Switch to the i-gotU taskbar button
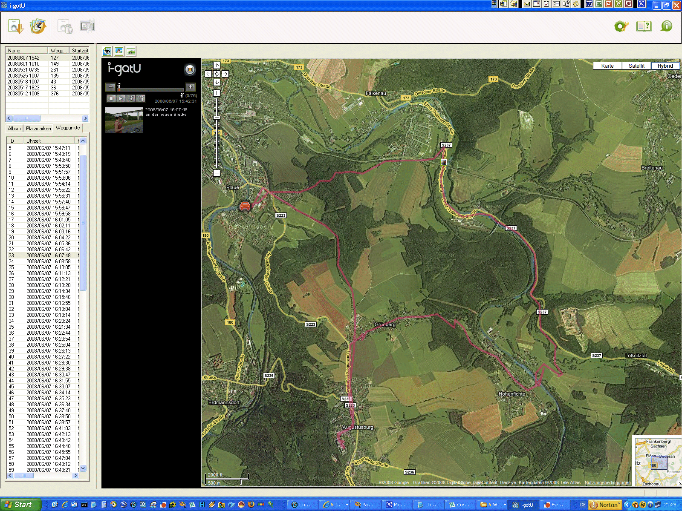Screen dimensions: 682x511 523,505
